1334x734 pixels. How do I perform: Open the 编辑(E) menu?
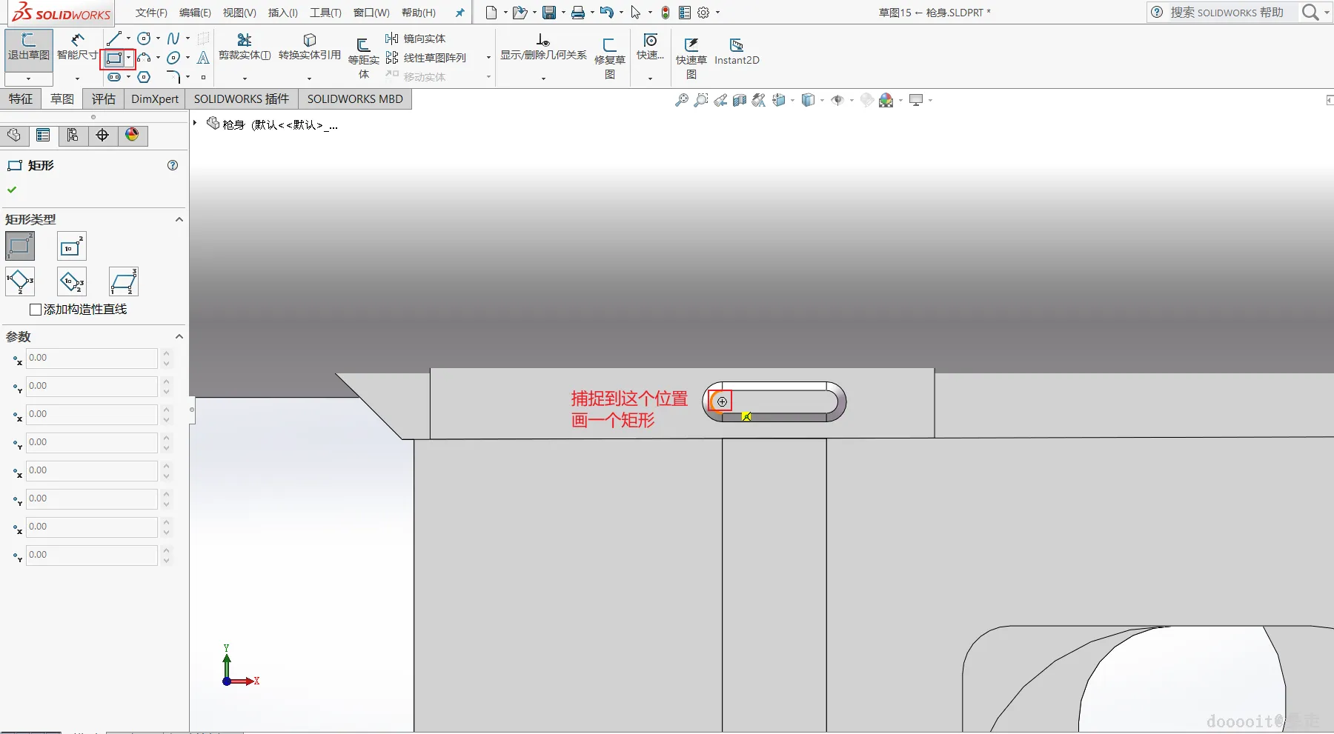[195, 13]
